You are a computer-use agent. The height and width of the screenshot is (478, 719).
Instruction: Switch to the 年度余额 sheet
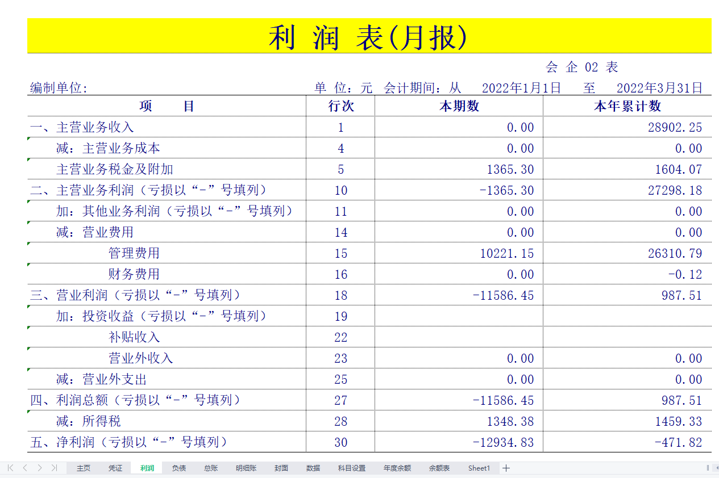pyautogui.click(x=396, y=468)
